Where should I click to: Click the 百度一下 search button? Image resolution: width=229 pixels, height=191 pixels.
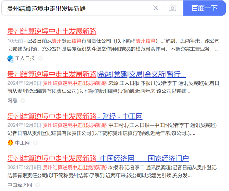pyautogui.click(x=204, y=8)
